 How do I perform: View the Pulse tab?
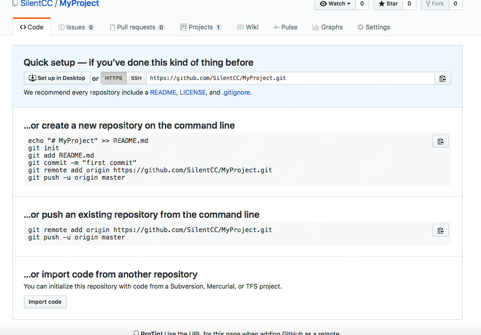click(285, 27)
